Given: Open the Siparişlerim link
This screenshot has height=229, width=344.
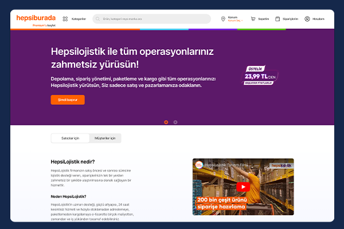Looking at the screenshot, I should point(290,19).
